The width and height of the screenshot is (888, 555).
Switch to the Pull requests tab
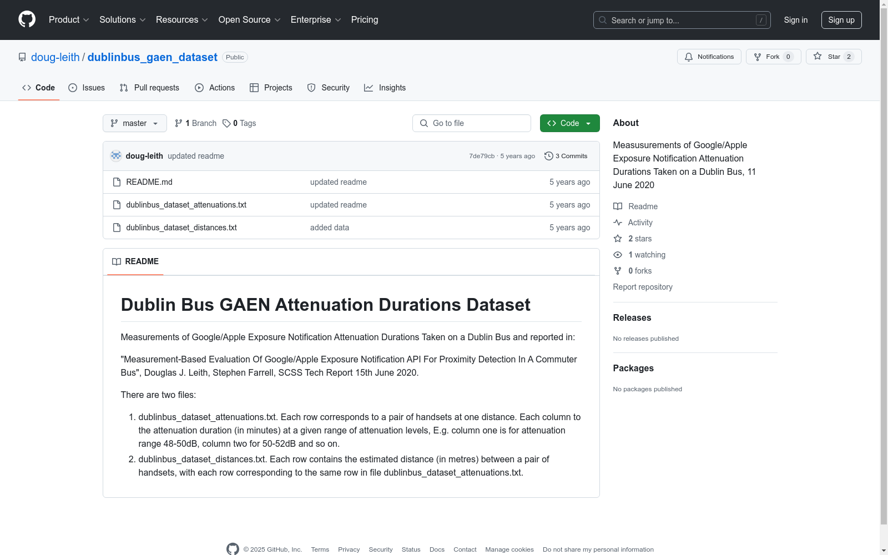pyautogui.click(x=149, y=88)
